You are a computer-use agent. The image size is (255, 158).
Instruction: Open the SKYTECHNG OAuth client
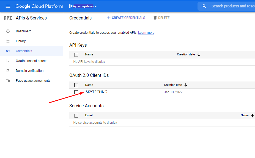coord(97,92)
